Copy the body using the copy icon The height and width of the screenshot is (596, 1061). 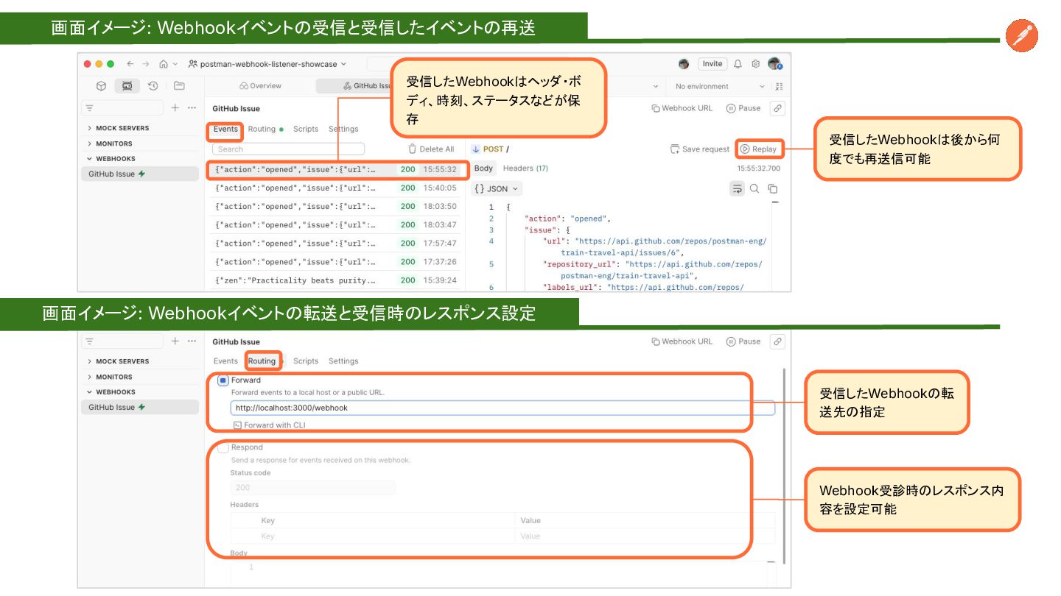pyautogui.click(x=772, y=189)
